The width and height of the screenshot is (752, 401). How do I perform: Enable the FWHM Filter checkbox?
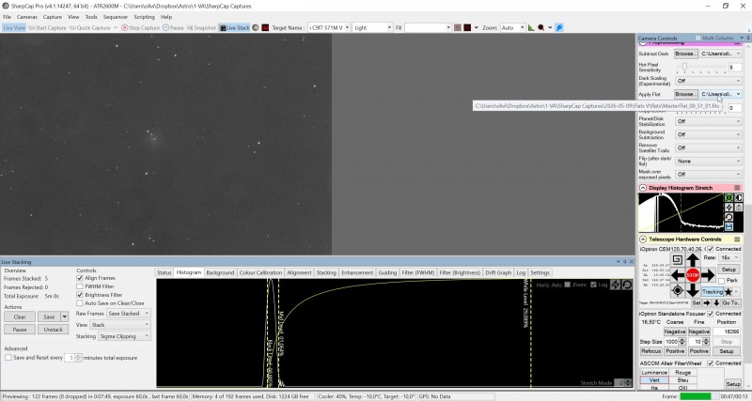point(80,286)
